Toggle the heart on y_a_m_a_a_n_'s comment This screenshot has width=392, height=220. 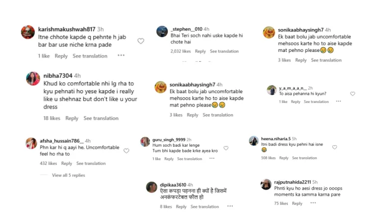click(x=352, y=94)
